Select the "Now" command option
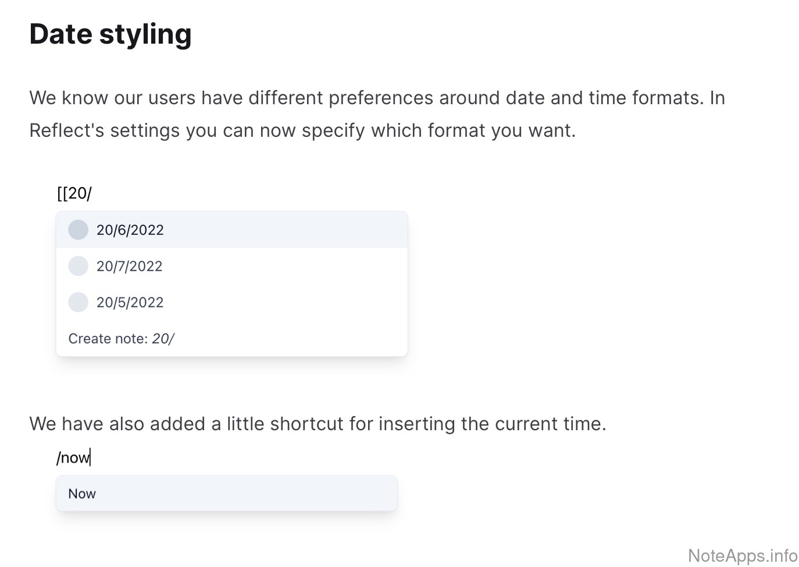 click(82, 494)
